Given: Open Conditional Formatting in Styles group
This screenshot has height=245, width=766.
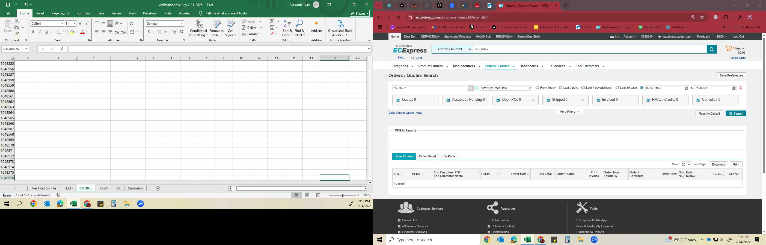Looking at the screenshot, I should point(198,29).
